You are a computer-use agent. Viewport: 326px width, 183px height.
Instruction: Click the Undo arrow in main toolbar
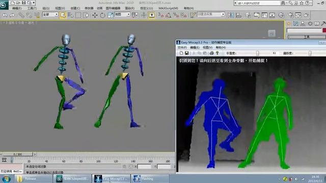tap(5, 15)
